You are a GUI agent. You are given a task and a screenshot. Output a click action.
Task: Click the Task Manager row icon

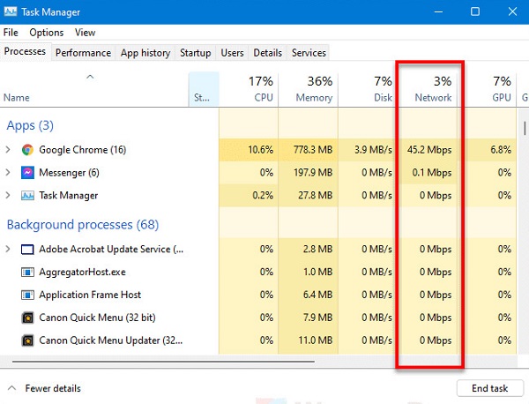point(27,196)
